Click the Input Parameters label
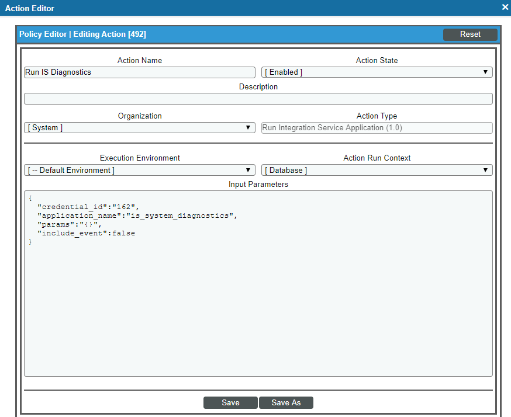The image size is (511, 417). tap(258, 185)
